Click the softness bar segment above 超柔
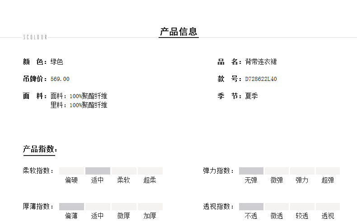Viewport: 357px width, 222px height. point(150,171)
